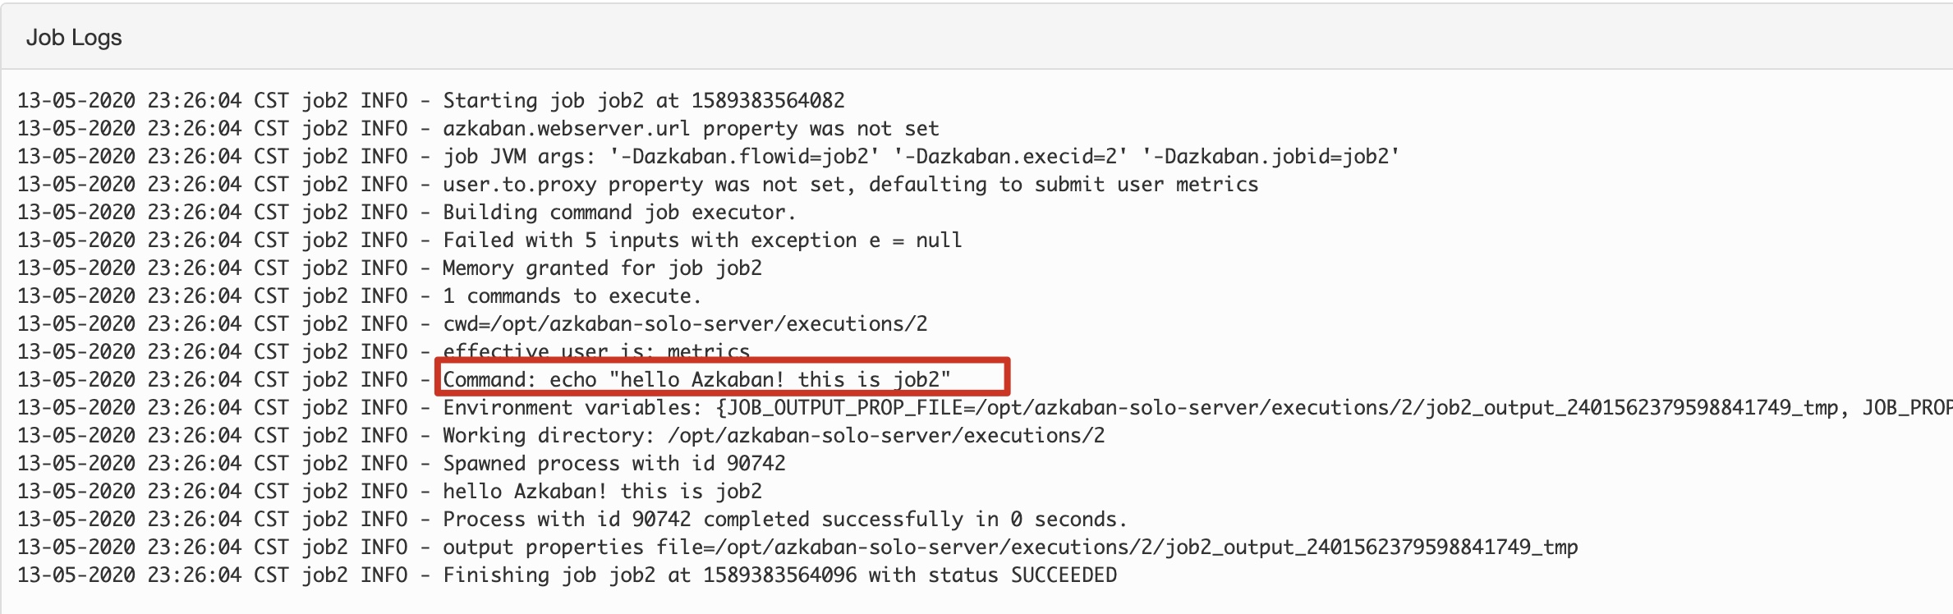The height and width of the screenshot is (614, 1953).
Task: Click the job JVM args log line
Action: [x=709, y=157]
